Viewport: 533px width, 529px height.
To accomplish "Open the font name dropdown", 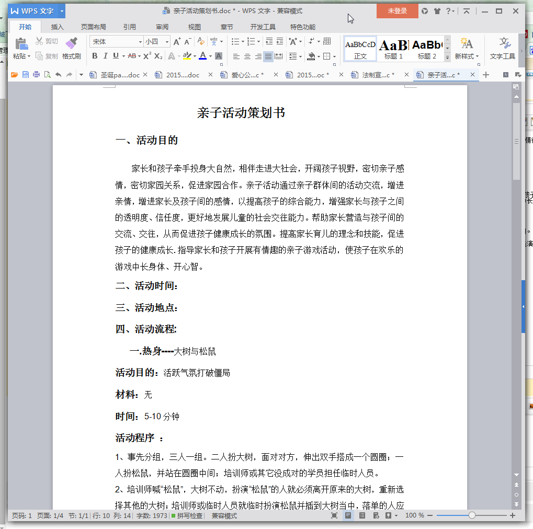I will (x=140, y=42).
